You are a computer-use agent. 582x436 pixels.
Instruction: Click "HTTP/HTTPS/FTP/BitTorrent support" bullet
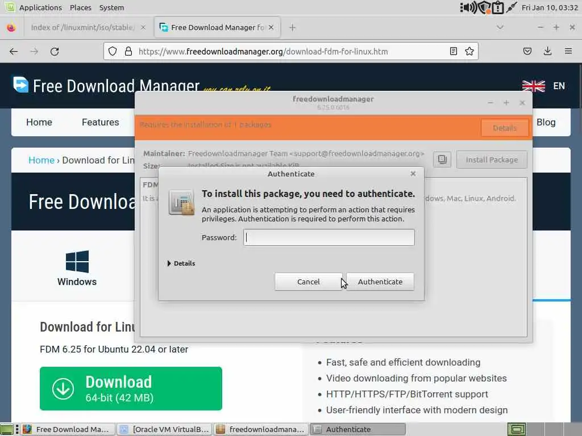coord(407,394)
